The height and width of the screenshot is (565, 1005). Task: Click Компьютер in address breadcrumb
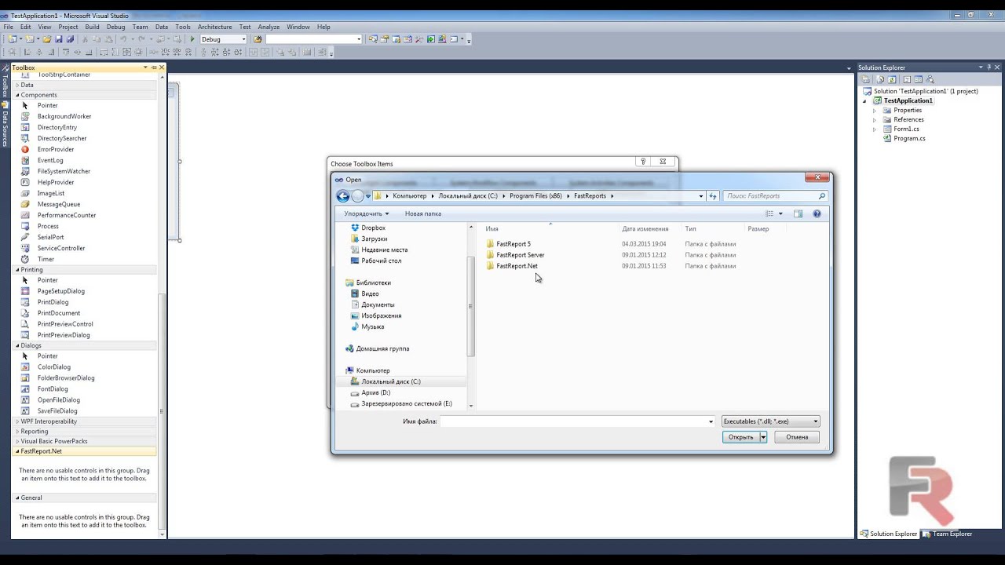point(409,196)
